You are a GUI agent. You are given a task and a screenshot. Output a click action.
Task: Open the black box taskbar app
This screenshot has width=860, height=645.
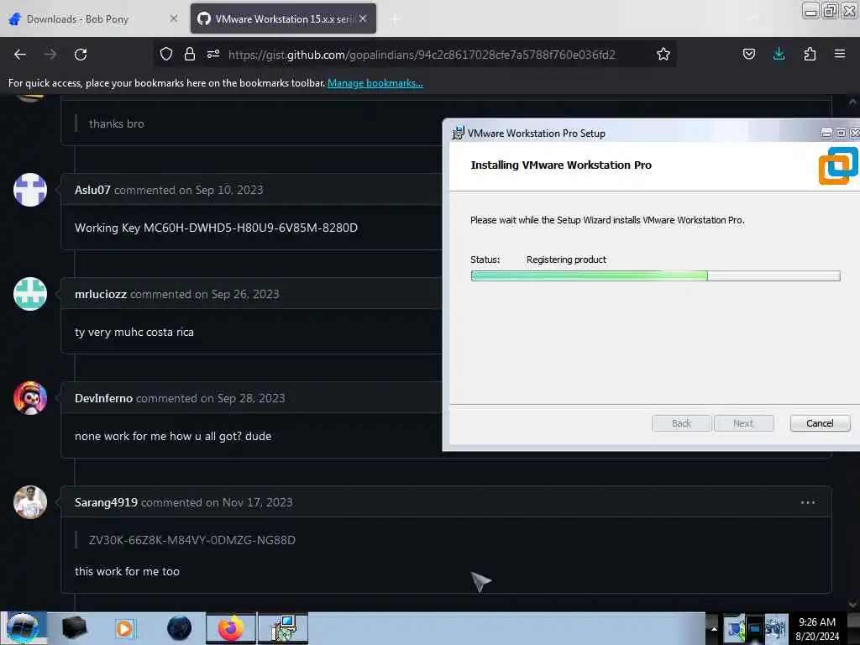click(74, 628)
